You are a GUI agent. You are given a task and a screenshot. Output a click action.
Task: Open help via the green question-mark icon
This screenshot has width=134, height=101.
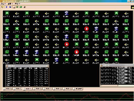pyautogui.click(x=21, y=7)
